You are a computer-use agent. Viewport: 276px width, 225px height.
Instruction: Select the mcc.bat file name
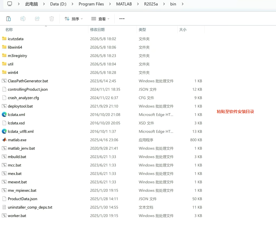point(14,165)
